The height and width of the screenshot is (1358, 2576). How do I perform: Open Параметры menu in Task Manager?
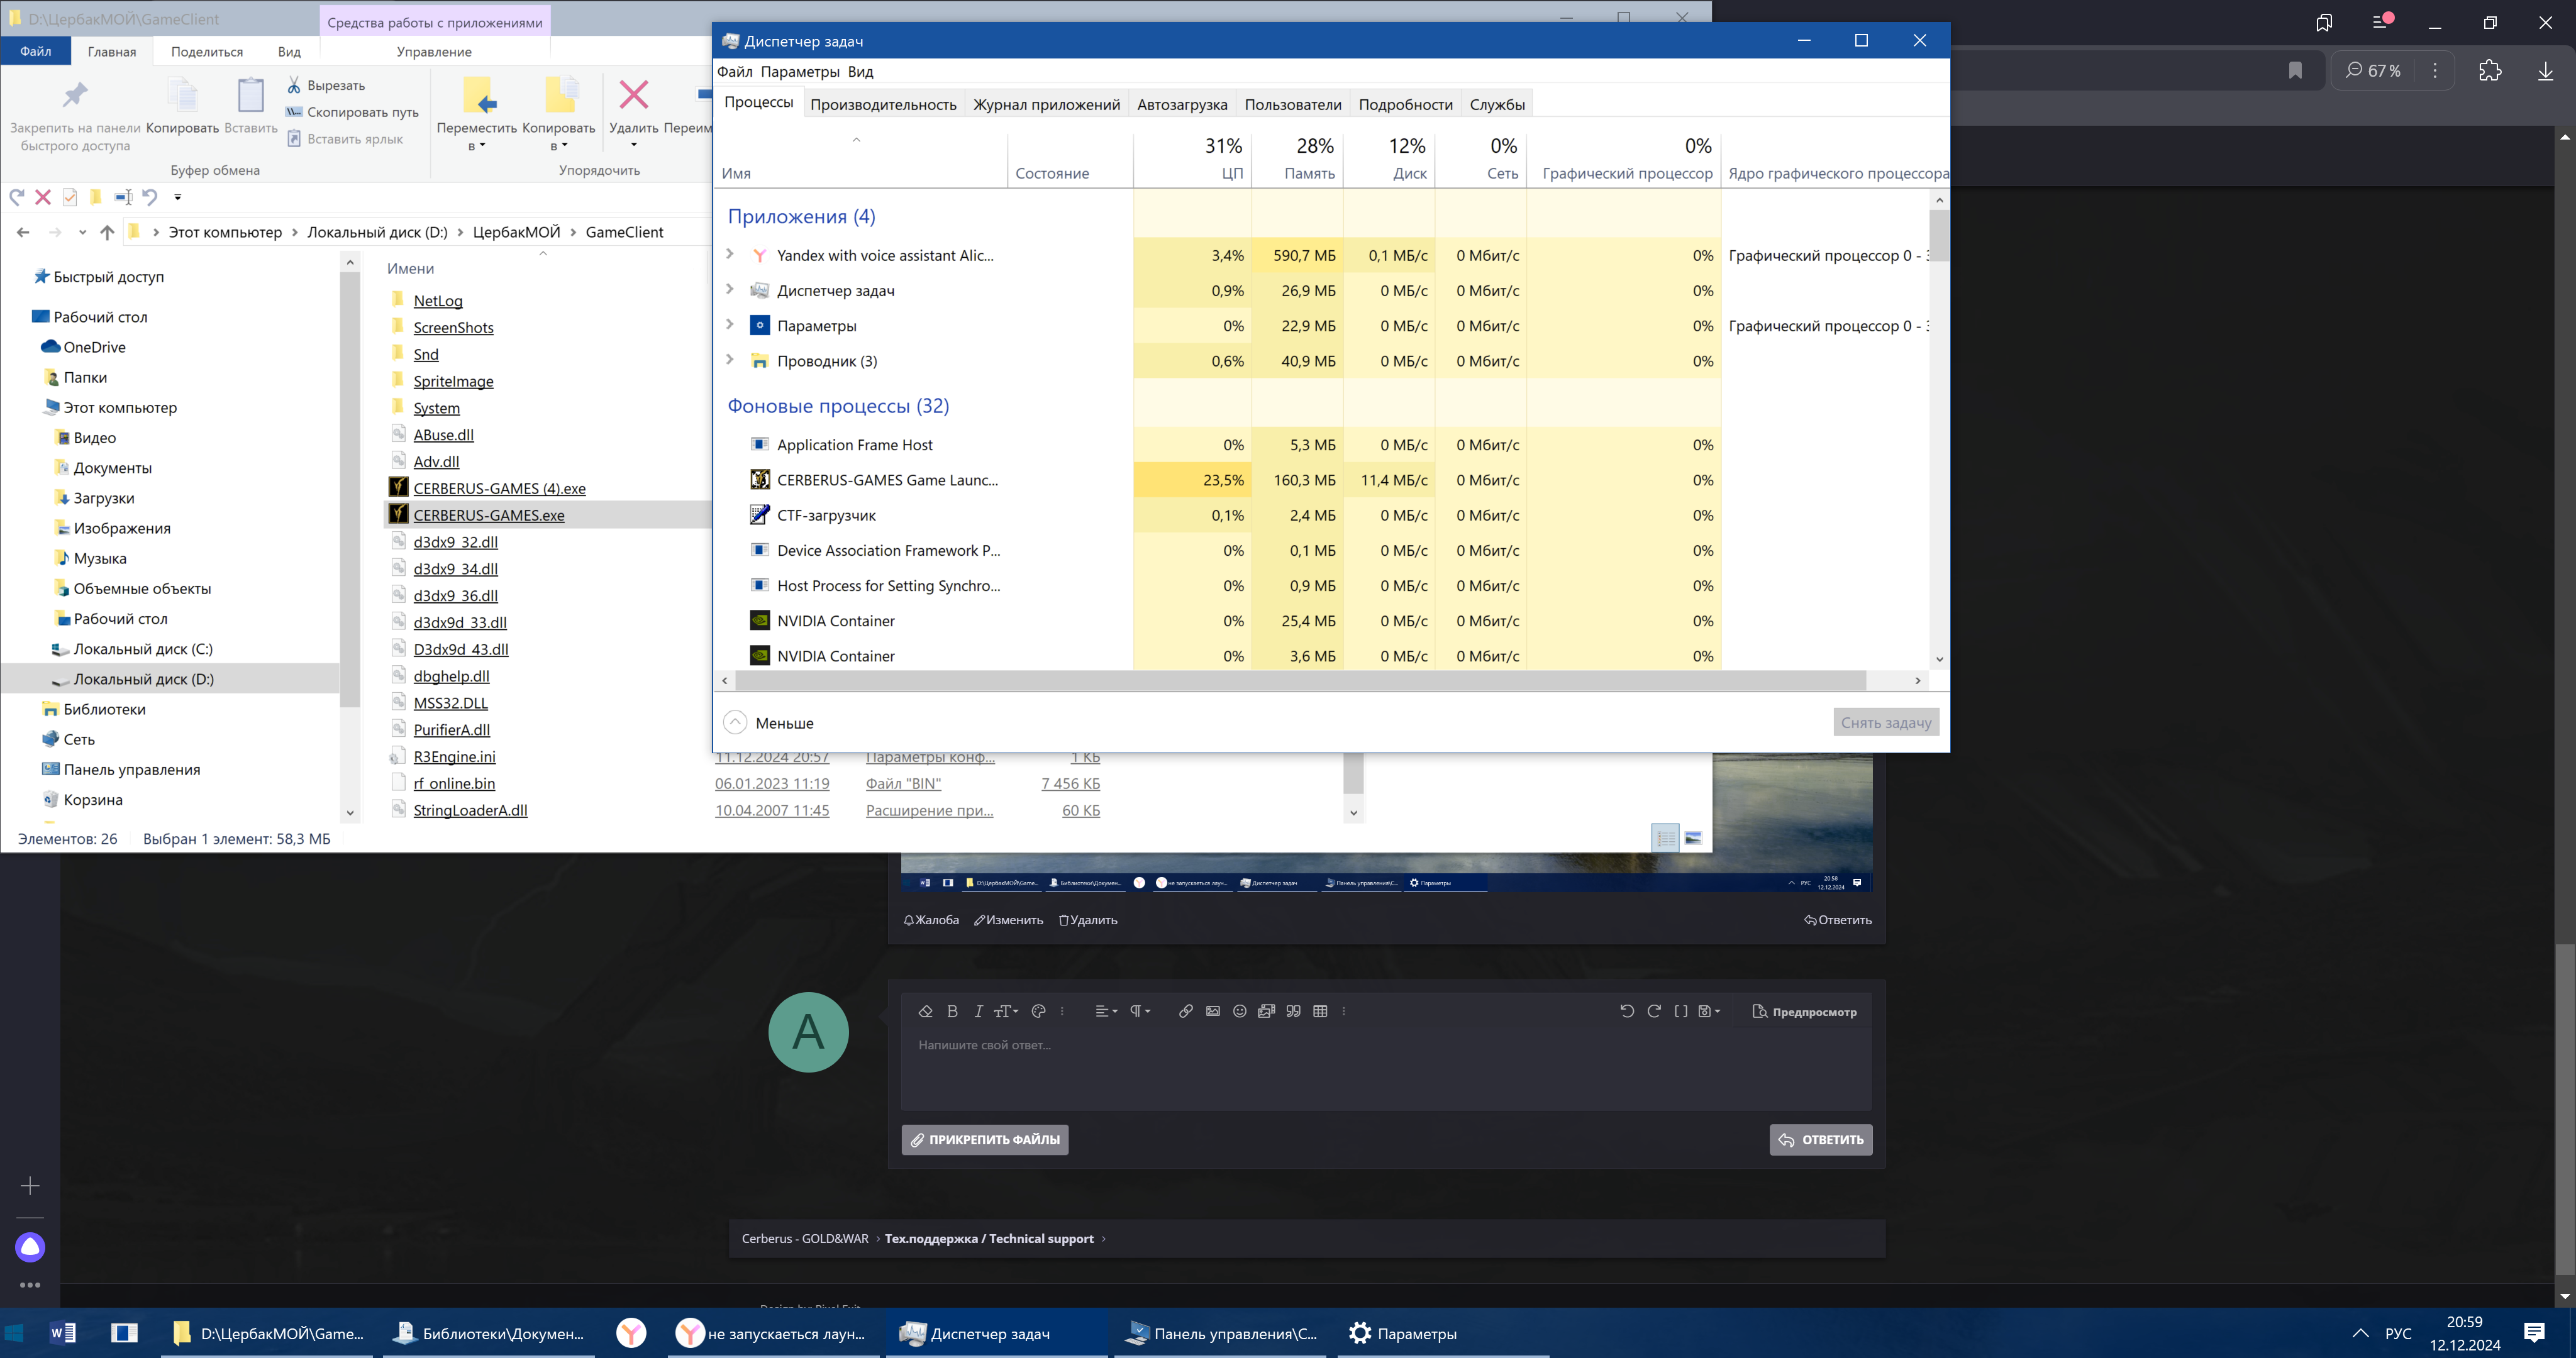(x=800, y=71)
